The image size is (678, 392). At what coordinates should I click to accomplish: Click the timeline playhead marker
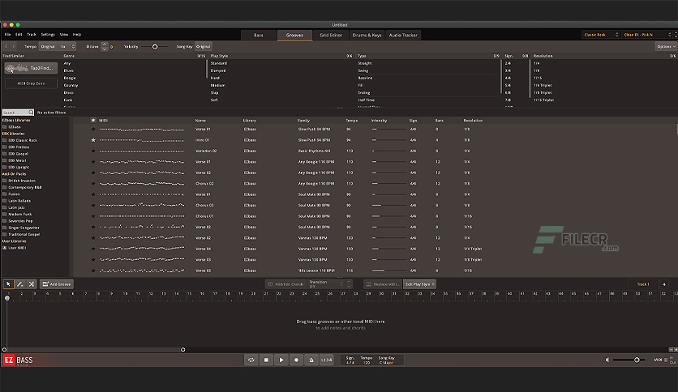coord(7,298)
